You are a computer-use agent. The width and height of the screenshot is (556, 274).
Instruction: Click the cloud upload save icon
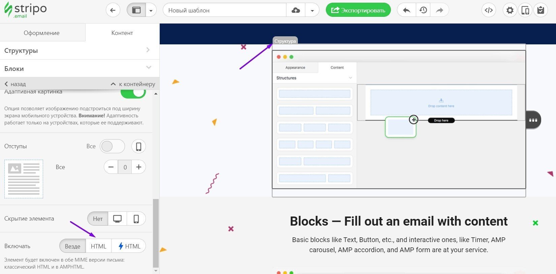(296, 10)
